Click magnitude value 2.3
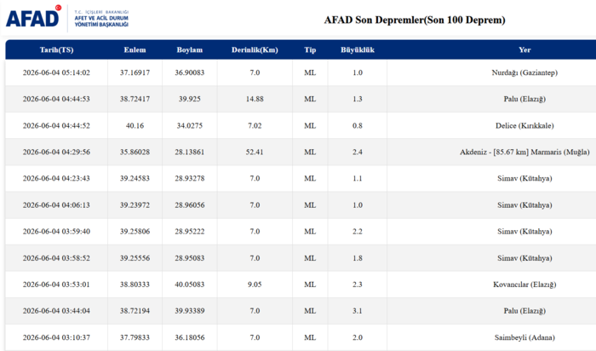 (x=358, y=285)
